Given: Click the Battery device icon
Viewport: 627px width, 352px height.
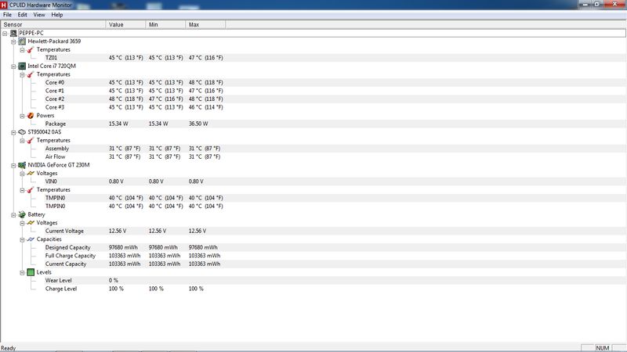Looking at the screenshot, I should click(22, 214).
